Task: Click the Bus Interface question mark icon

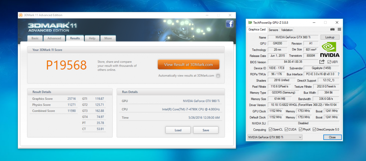Action: point(338,74)
